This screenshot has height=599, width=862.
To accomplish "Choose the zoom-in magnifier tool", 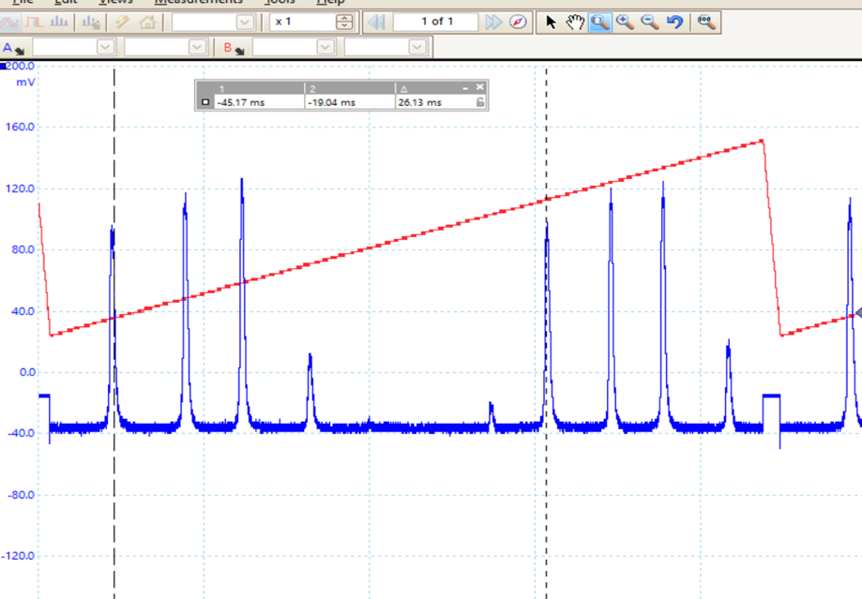I will tap(625, 22).
